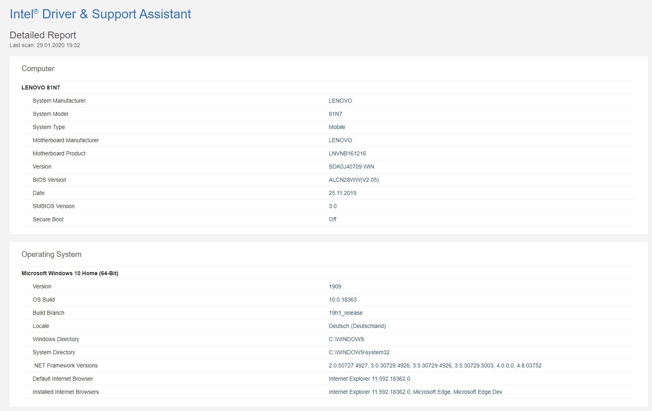This screenshot has width=652, height=411.
Task: Select the System Model value 81N7
Action: pyautogui.click(x=335, y=114)
